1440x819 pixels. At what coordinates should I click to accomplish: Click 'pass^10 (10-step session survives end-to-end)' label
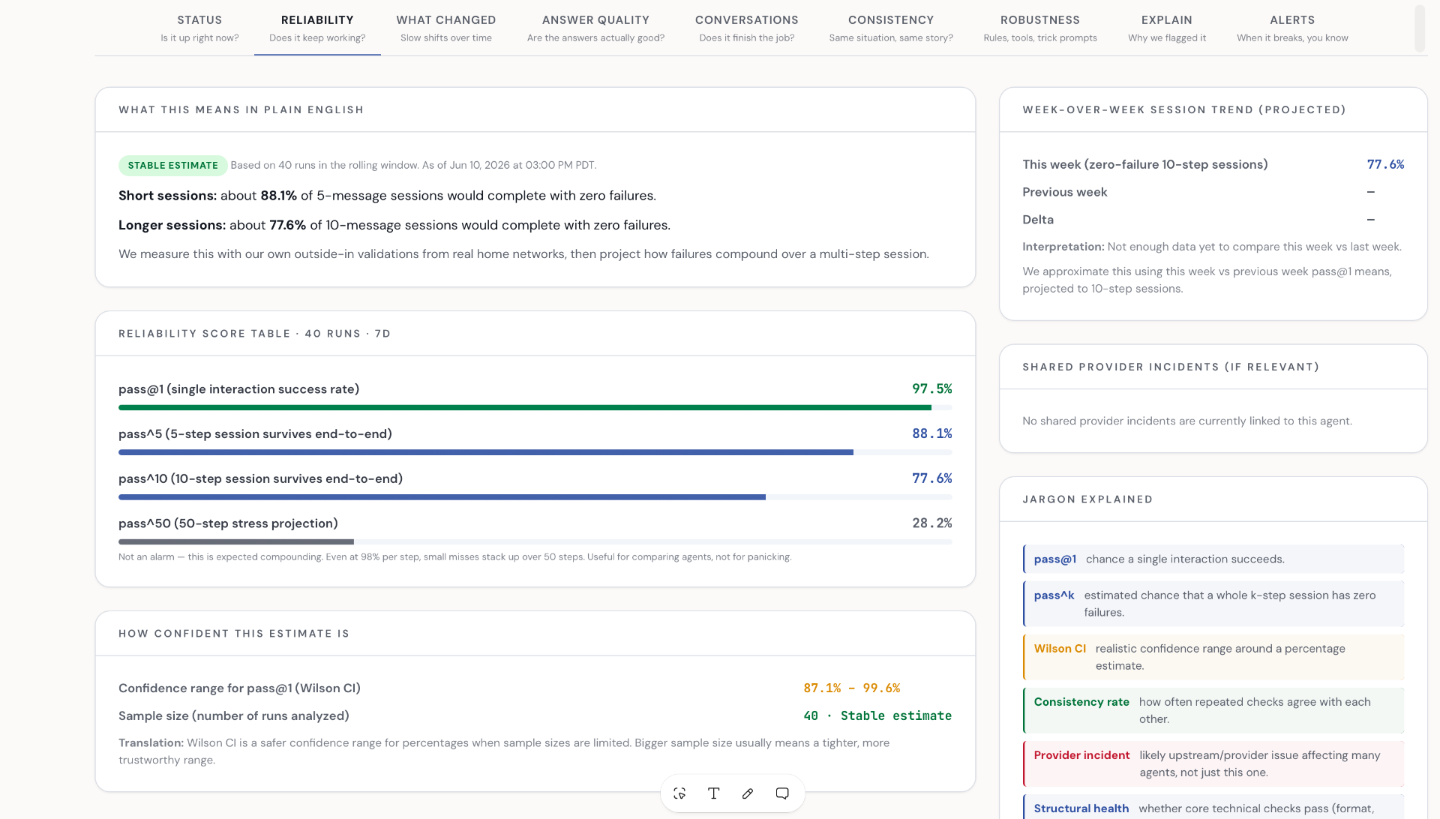pyautogui.click(x=260, y=479)
